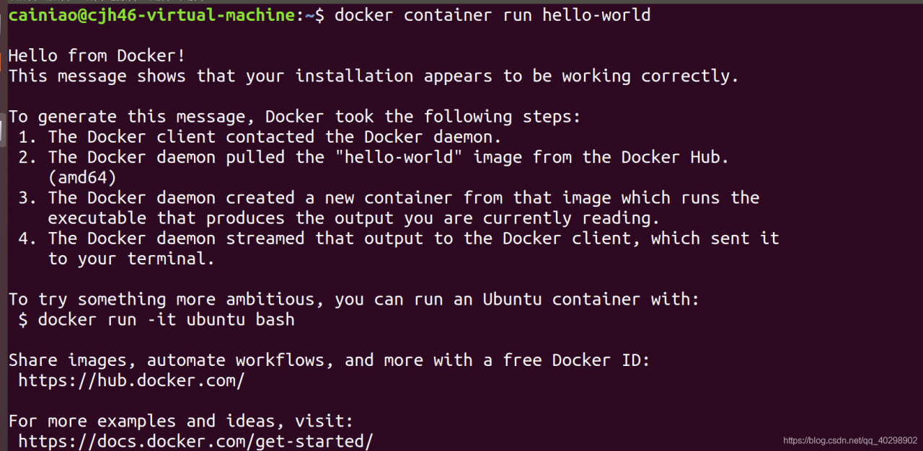
Task: Click the "Share images, automate workflows" line
Action: click(x=329, y=360)
